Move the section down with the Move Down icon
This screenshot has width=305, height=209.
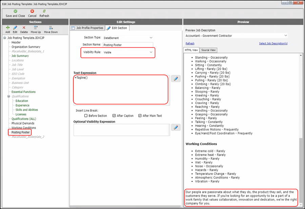pos(51,28)
